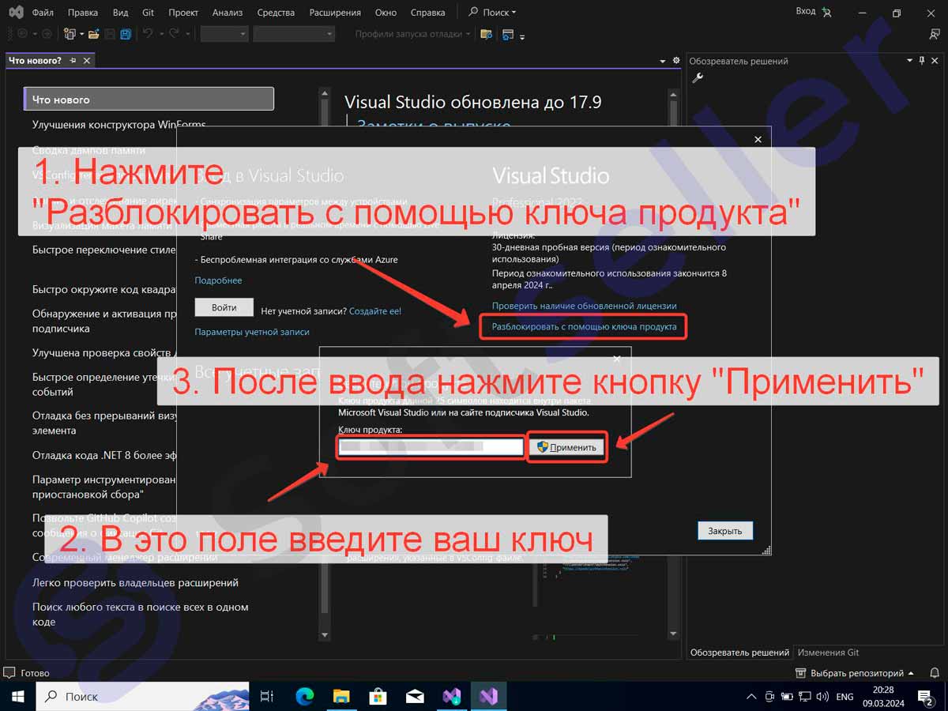Switch to the Изменения Git tab
Image resolution: width=948 pixels, height=711 pixels.
click(x=828, y=653)
